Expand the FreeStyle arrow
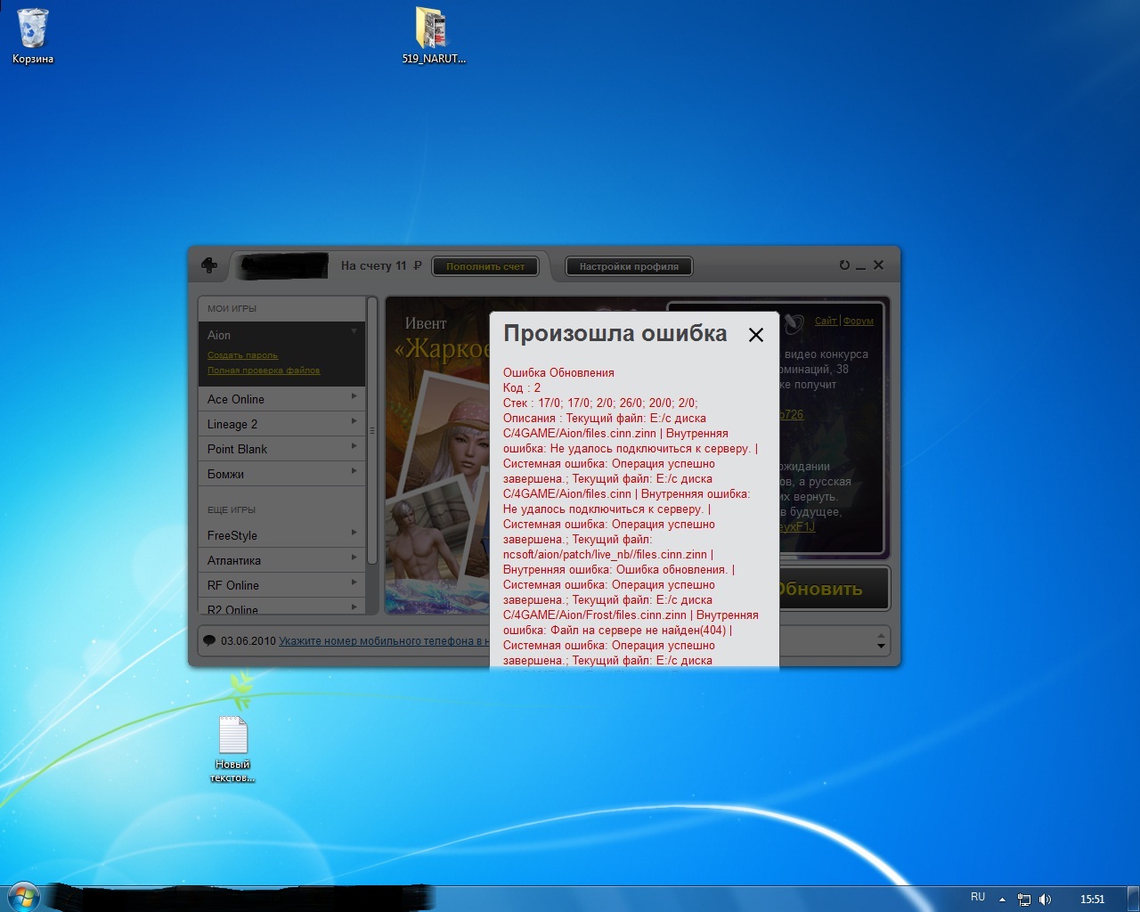Image resolution: width=1140 pixels, height=912 pixels. pyautogui.click(x=354, y=533)
